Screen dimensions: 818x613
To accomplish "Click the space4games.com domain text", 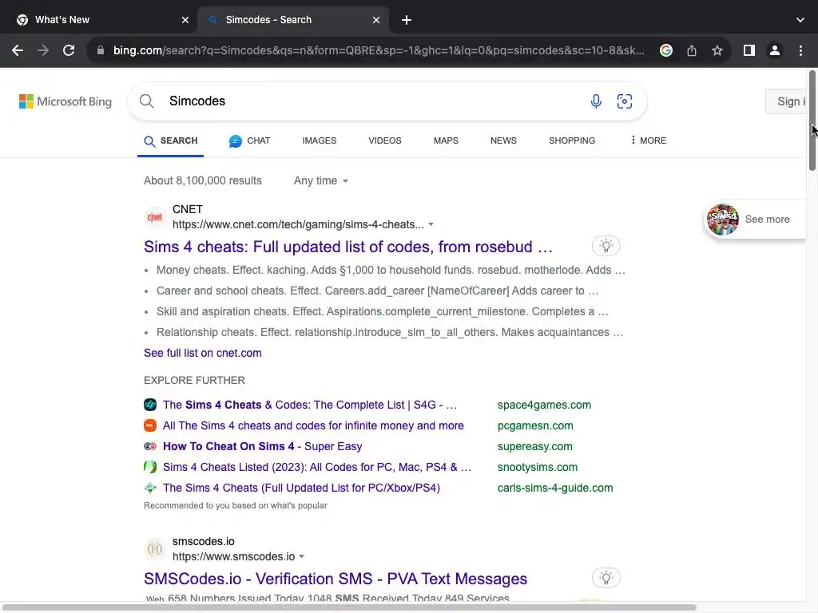I will 544,405.
